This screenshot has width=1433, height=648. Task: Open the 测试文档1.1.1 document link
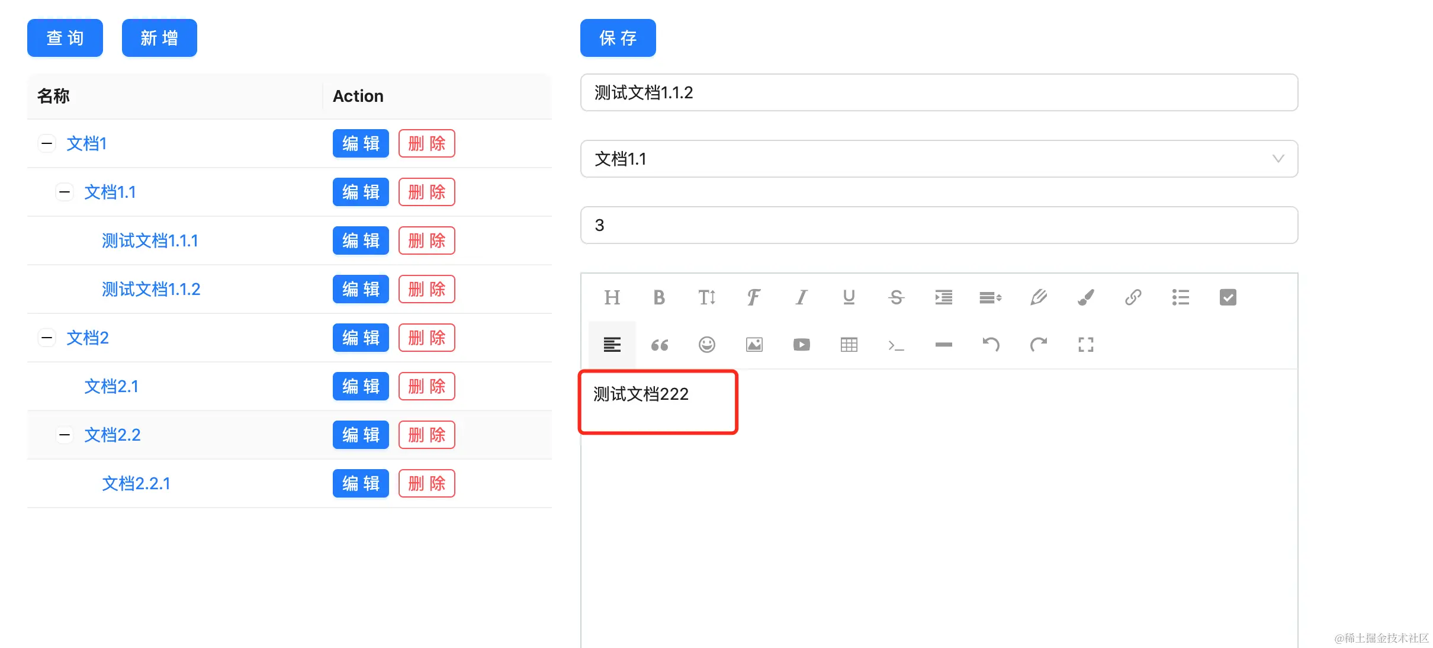[x=150, y=240]
